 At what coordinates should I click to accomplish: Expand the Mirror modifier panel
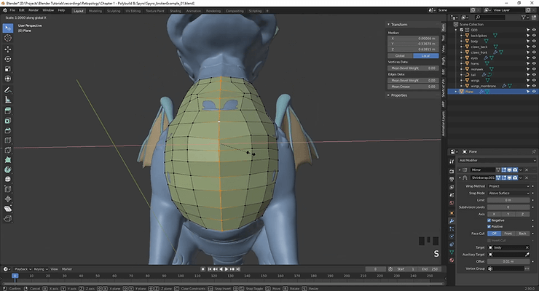pos(460,170)
